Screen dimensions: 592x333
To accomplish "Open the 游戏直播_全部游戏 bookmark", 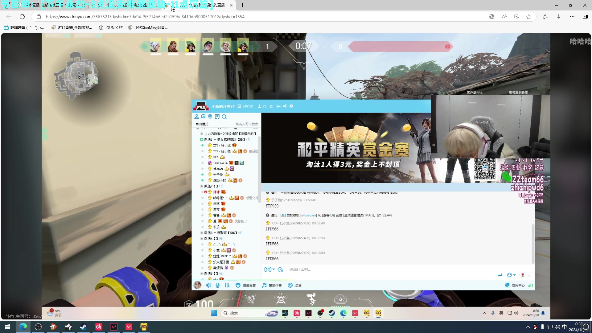I will pos(72,28).
